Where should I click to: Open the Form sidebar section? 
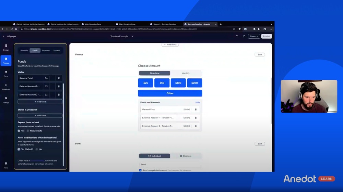tap(6, 74)
